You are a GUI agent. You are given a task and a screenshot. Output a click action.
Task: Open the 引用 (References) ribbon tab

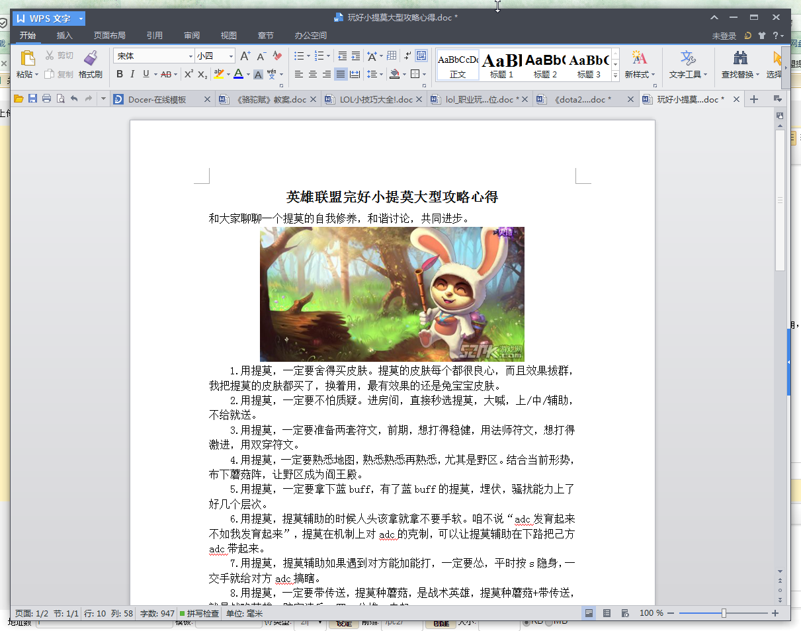[155, 36]
